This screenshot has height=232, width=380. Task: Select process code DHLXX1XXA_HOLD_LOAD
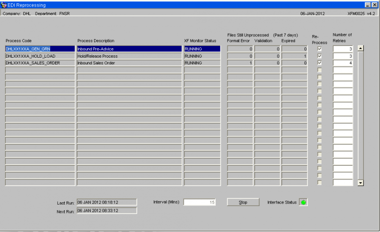[40, 56]
